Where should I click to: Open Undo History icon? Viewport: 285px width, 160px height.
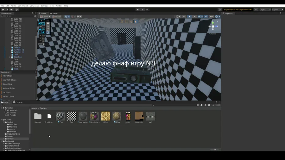coord(220,9)
